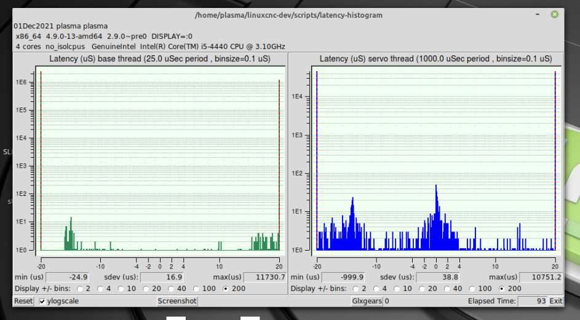This screenshot has width=580, height=320.
Task: Click base thread min value -24.9
Action: click(67, 277)
